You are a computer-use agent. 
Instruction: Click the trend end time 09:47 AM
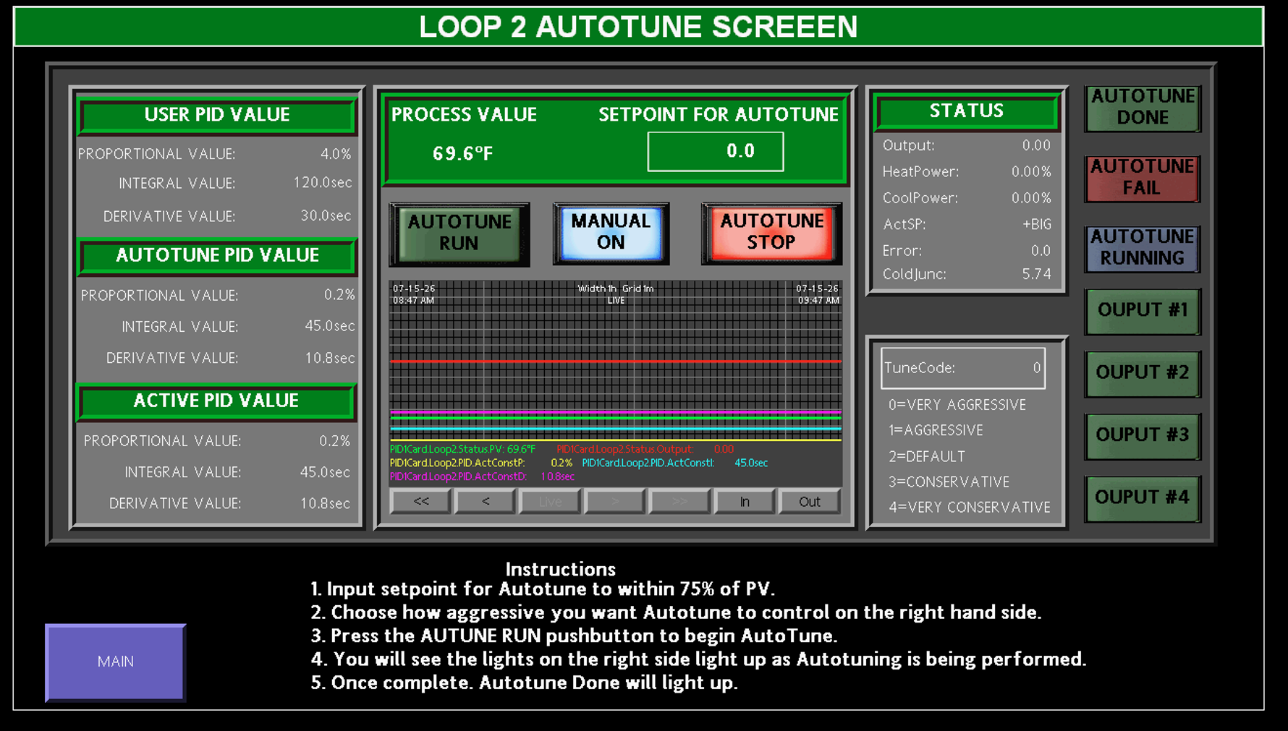[818, 300]
